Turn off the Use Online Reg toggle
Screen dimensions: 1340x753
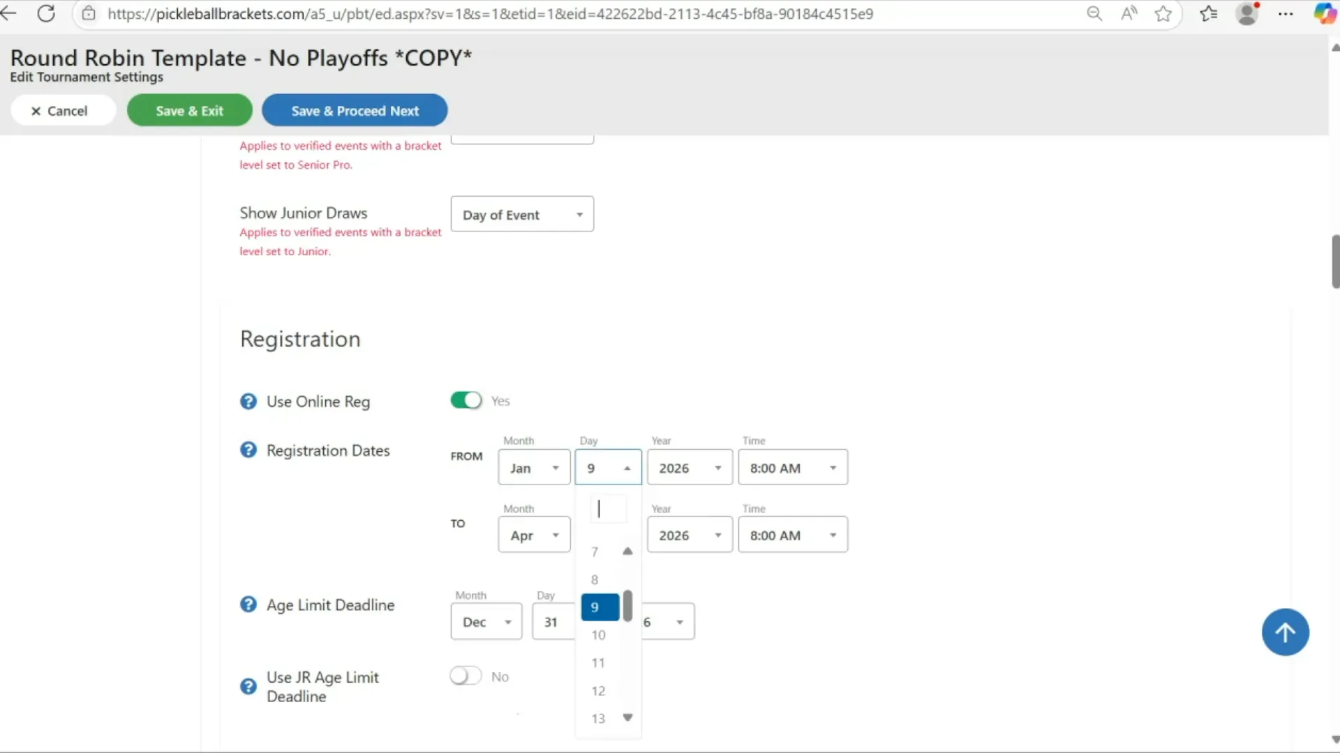coord(466,400)
